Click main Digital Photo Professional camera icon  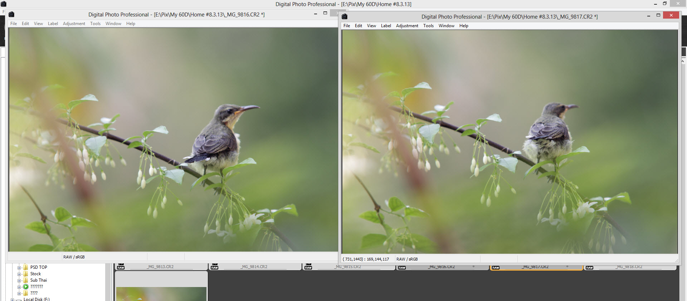(4, 4)
